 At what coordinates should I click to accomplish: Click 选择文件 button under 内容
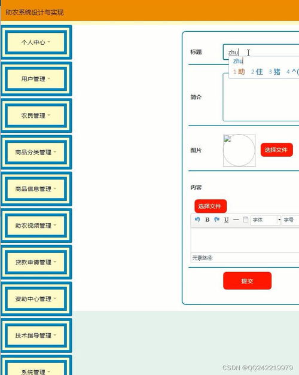click(x=210, y=206)
